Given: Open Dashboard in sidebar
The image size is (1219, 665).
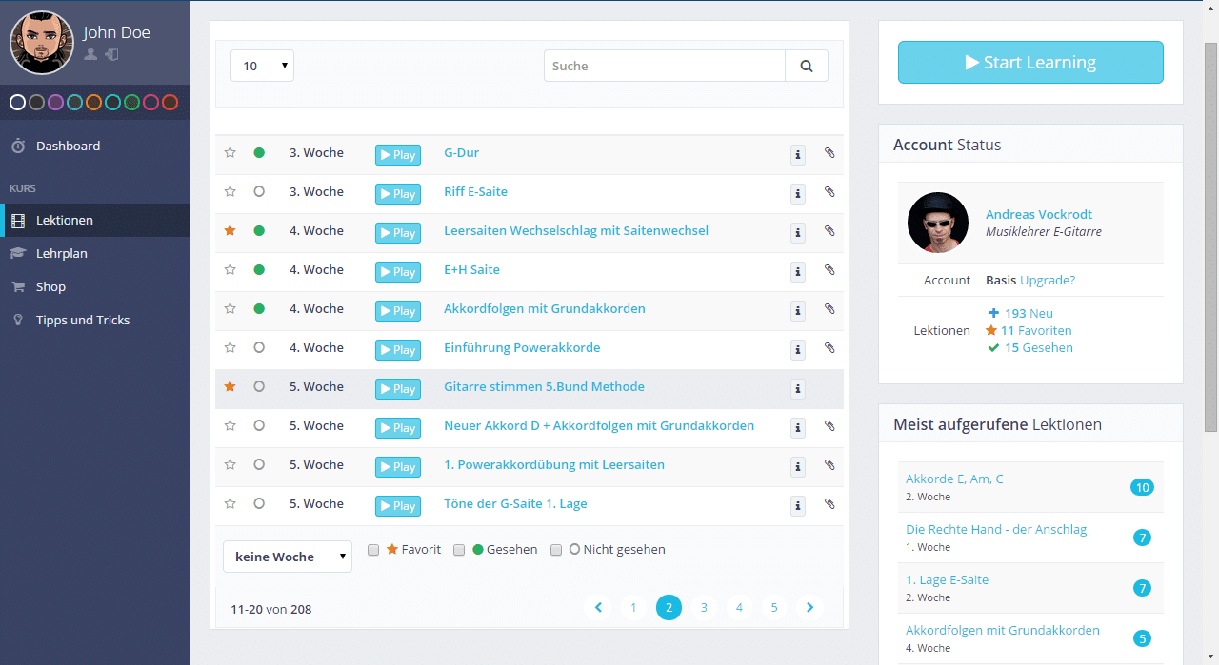Looking at the screenshot, I should click(x=95, y=146).
